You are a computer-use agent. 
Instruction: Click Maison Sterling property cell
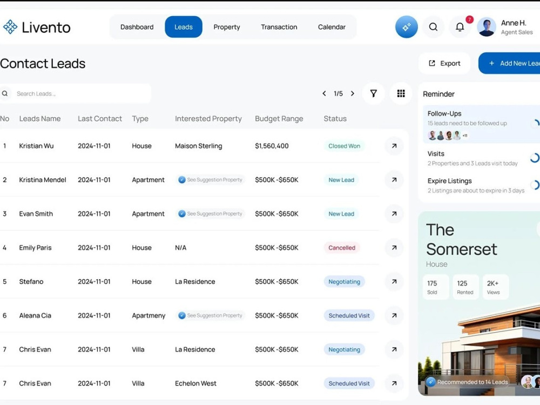[x=198, y=146]
